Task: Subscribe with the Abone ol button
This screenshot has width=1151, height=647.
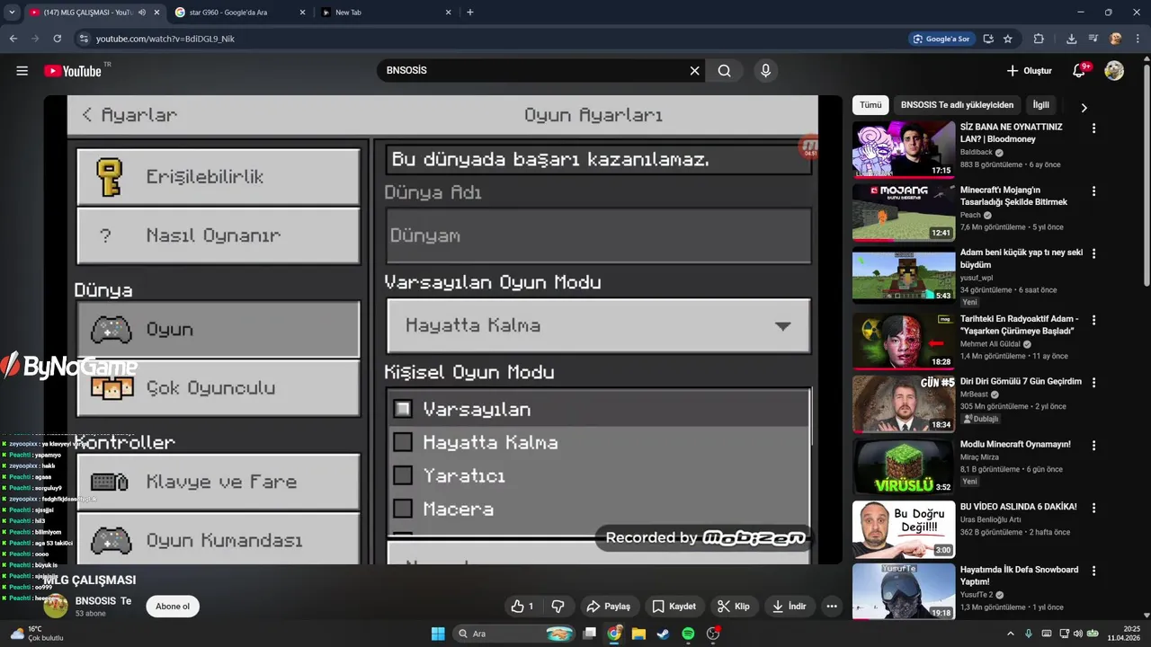Action: click(x=173, y=606)
